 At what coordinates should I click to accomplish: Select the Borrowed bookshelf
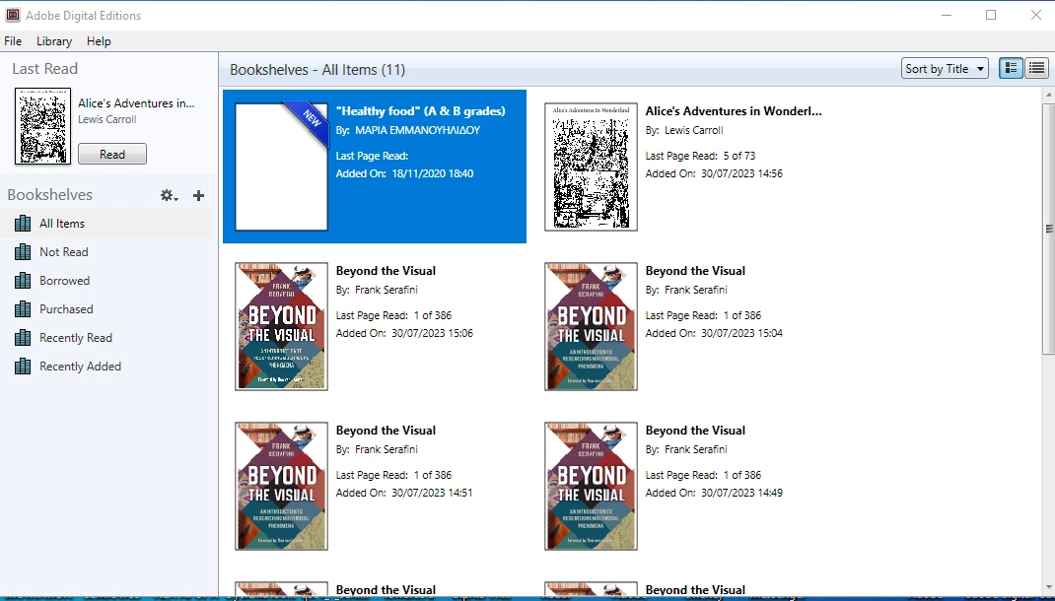point(107,281)
